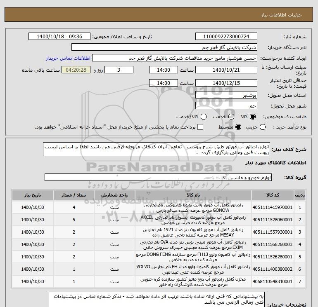Image resolution: width=318 pixels, height=307 pixels.
Task: Click the VOLVO FH radiator item name
Action: tap(193, 270)
